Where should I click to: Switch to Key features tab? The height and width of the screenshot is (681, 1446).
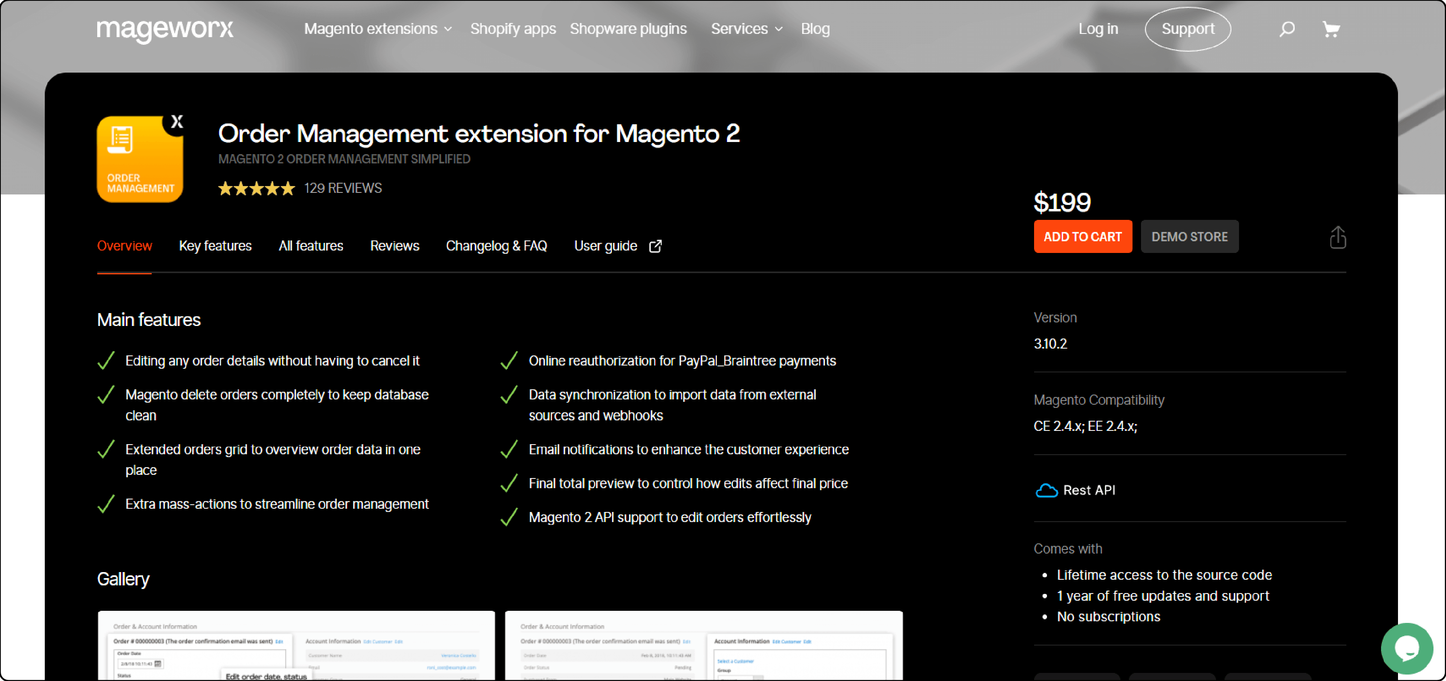click(215, 246)
